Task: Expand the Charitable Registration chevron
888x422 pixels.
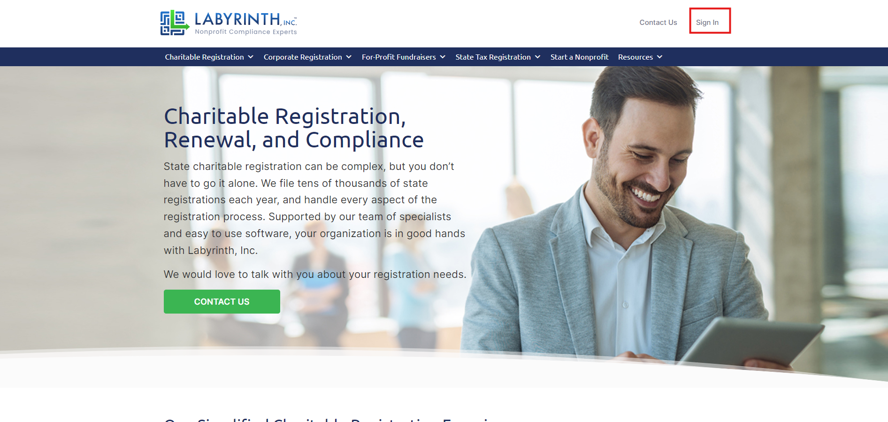Action: click(251, 57)
